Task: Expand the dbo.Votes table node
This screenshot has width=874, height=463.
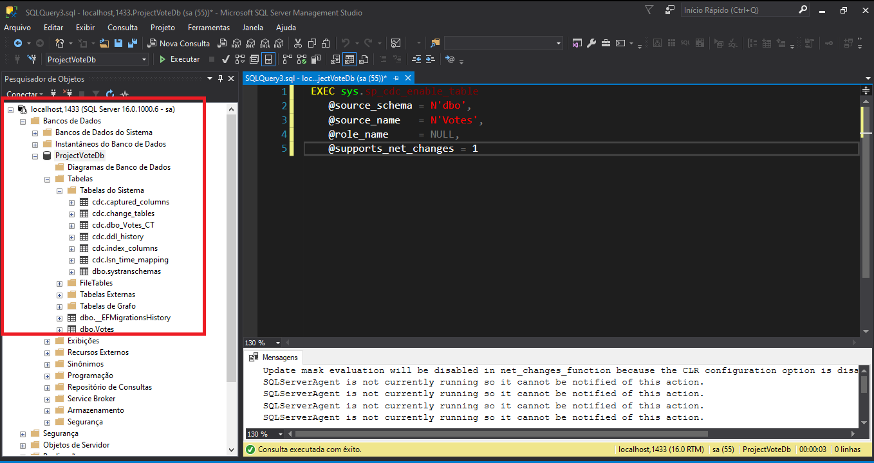Action: pyautogui.click(x=59, y=329)
